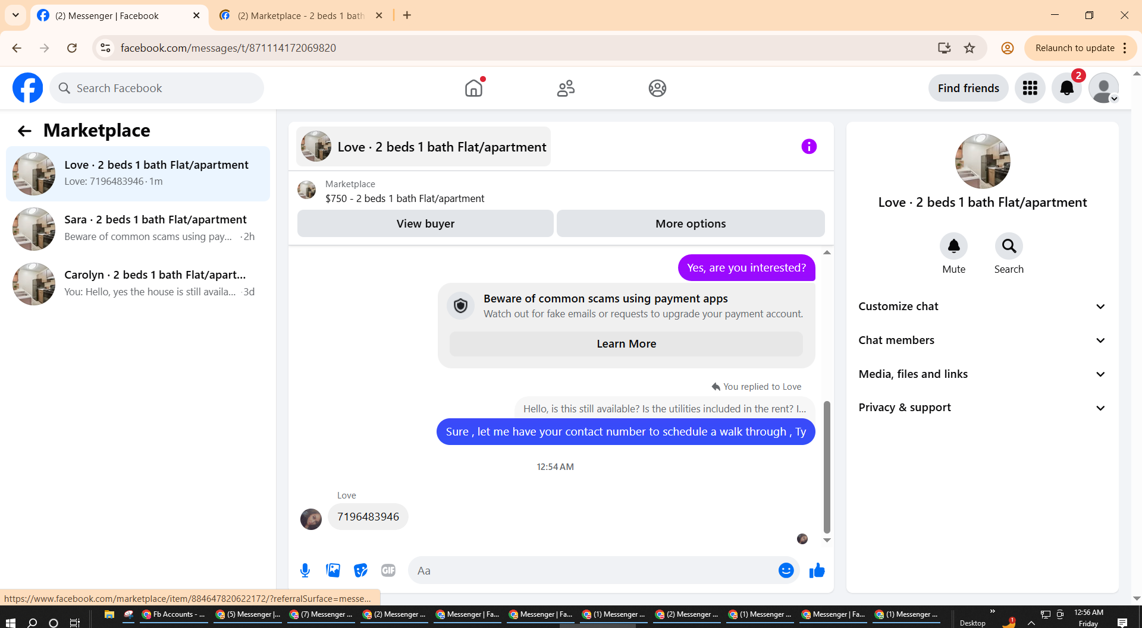Click quoted reply 'Hello, is this still available?'
Viewport: 1142px width, 628px height.
click(664, 409)
